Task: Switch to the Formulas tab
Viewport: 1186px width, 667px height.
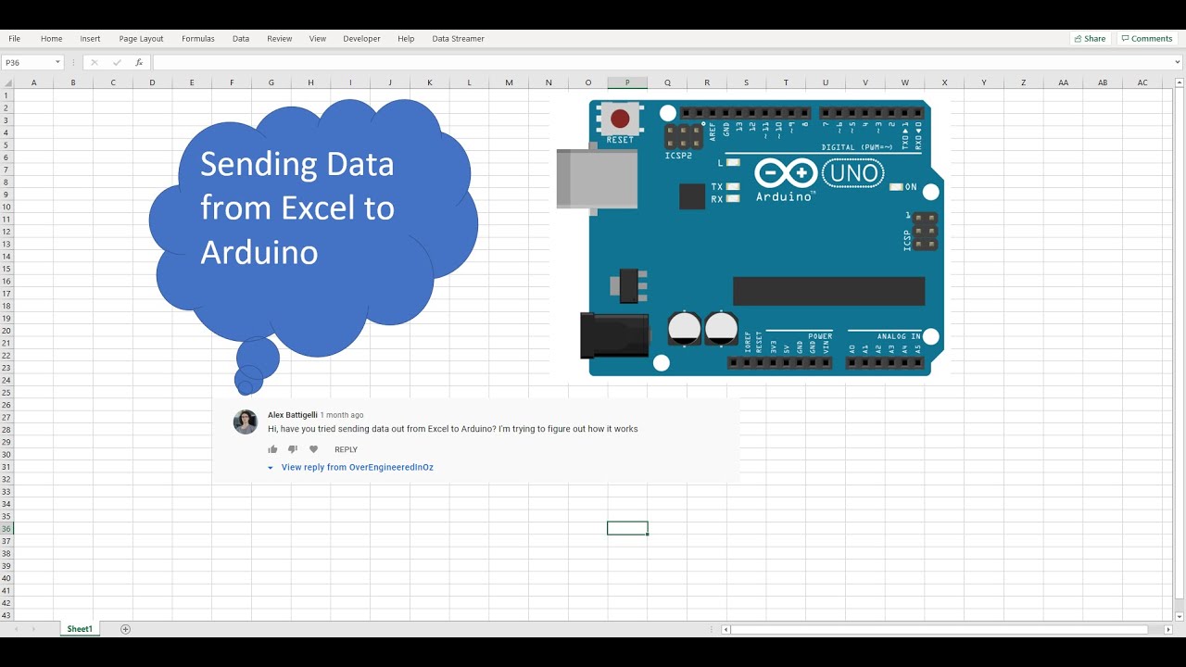Action: tap(197, 39)
